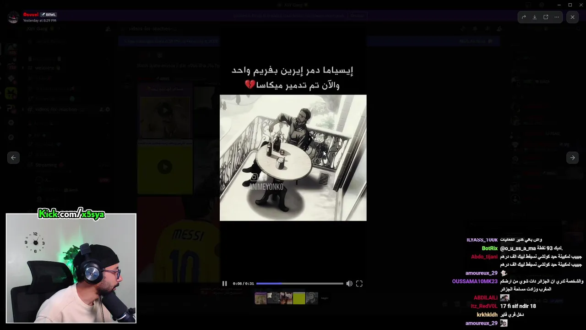Click the Kick.com/x5sya overlay text
The image size is (586, 330).
tap(71, 214)
